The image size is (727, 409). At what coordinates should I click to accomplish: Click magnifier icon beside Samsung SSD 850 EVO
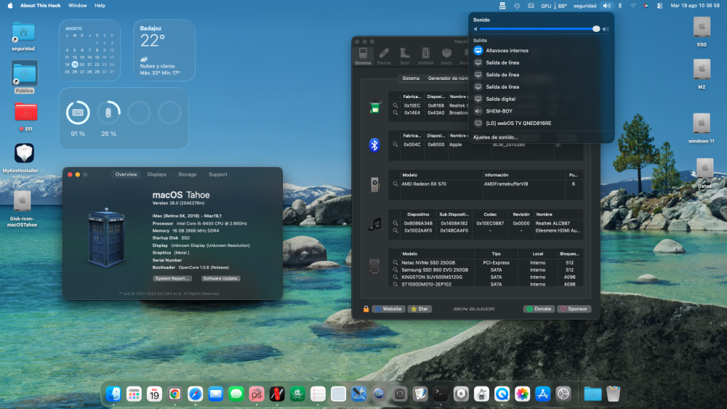click(x=395, y=270)
